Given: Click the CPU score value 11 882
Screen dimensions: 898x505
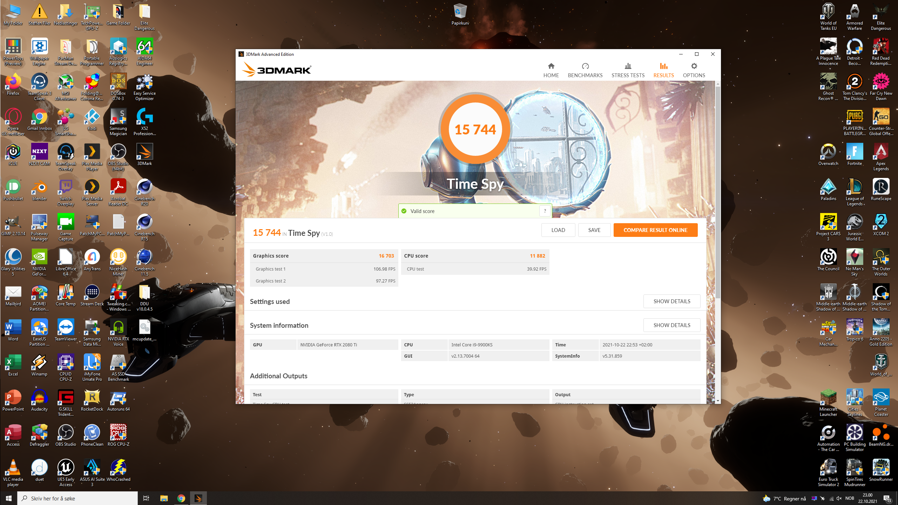Looking at the screenshot, I should click(x=537, y=256).
